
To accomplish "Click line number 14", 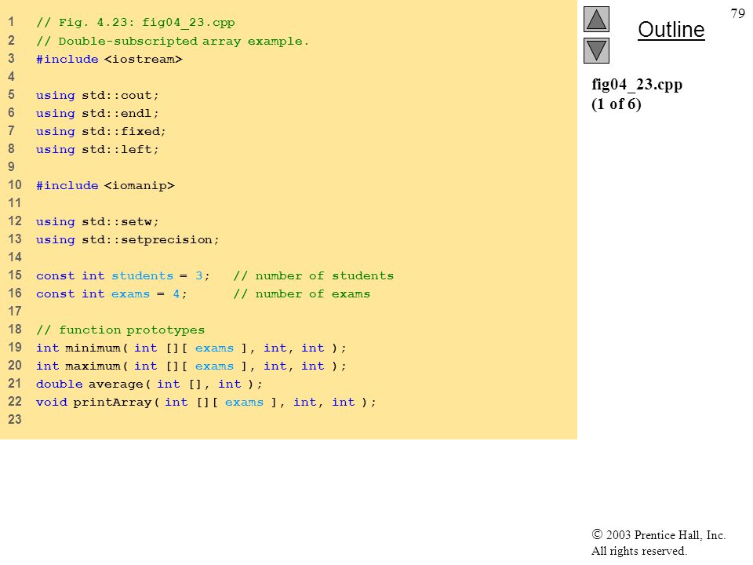I will coord(15,257).
